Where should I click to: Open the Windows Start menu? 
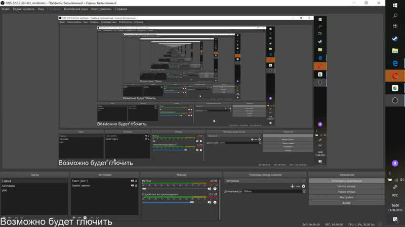pos(395,6)
